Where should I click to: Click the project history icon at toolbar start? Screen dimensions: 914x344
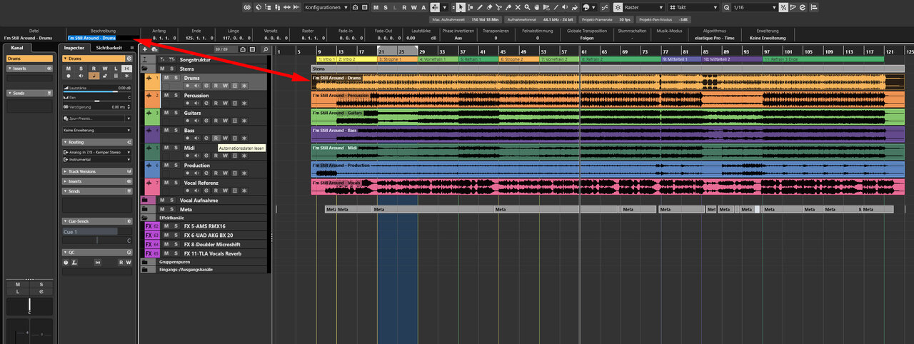[247, 7]
